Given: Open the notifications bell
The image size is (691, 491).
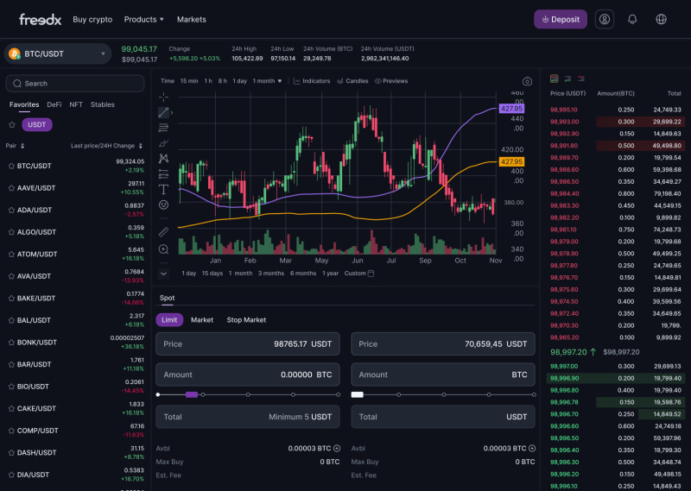Looking at the screenshot, I should pos(632,19).
